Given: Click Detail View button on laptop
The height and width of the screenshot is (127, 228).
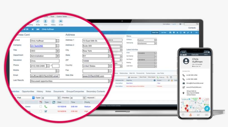Looking at the screenshot, I should pyautogui.click(x=155, y=33).
